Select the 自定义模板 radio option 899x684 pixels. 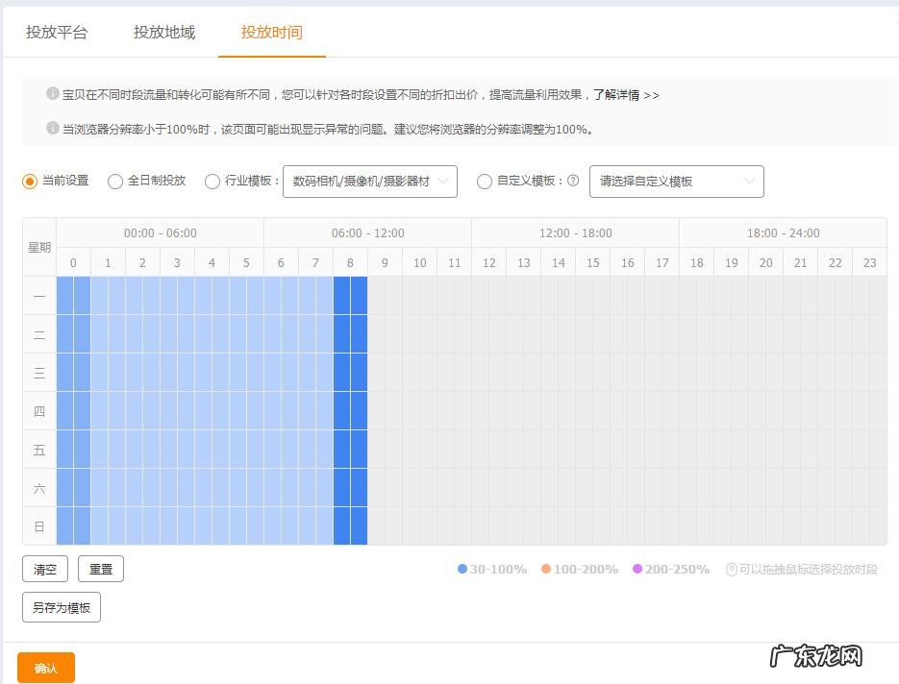[485, 182]
